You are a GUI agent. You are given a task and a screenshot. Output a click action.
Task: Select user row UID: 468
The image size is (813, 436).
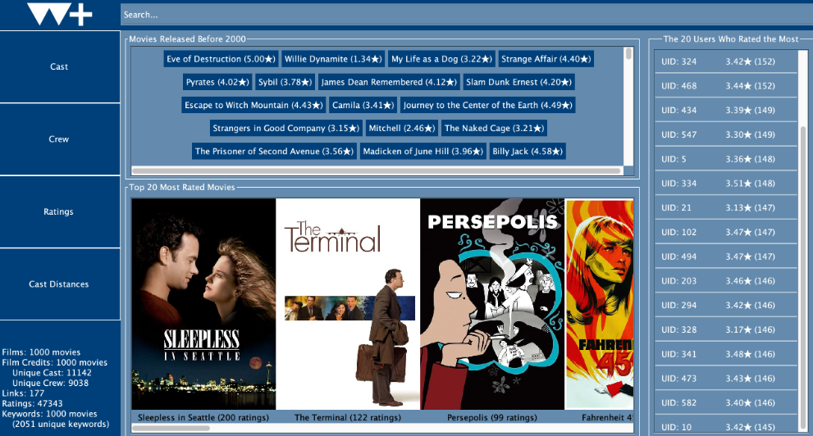[x=725, y=86]
